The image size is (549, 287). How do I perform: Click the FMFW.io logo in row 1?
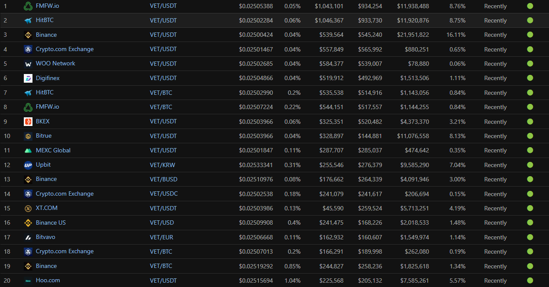coord(28,6)
